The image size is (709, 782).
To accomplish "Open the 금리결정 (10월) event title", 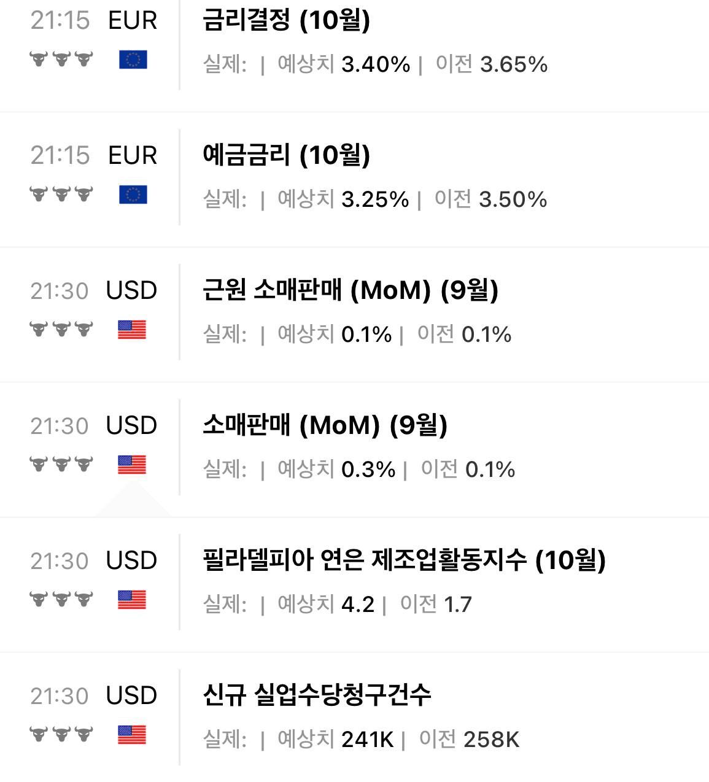I will point(287,20).
